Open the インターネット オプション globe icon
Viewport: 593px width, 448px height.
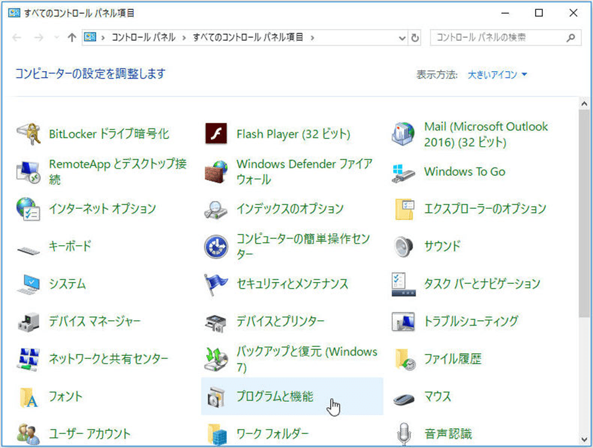(x=28, y=209)
